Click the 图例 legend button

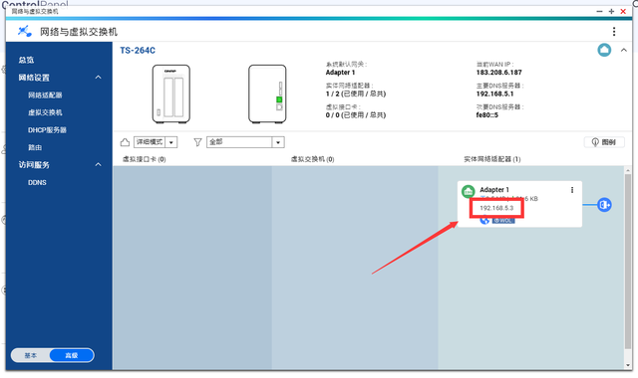tap(604, 142)
